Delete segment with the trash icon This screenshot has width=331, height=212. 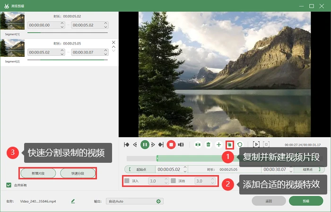point(209,145)
